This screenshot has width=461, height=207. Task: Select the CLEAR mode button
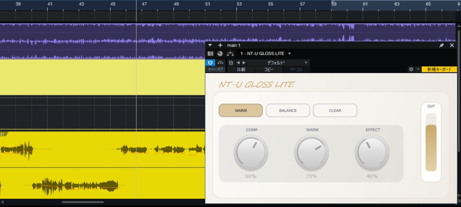(335, 111)
